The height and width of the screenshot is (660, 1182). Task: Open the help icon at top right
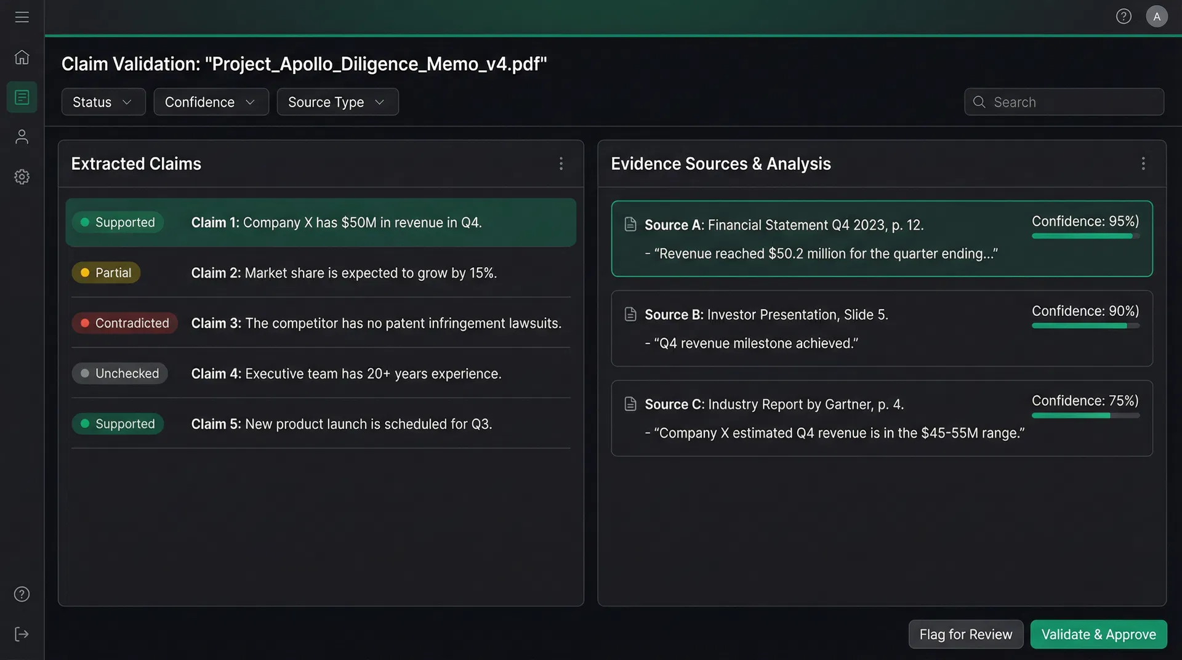pyautogui.click(x=1124, y=16)
